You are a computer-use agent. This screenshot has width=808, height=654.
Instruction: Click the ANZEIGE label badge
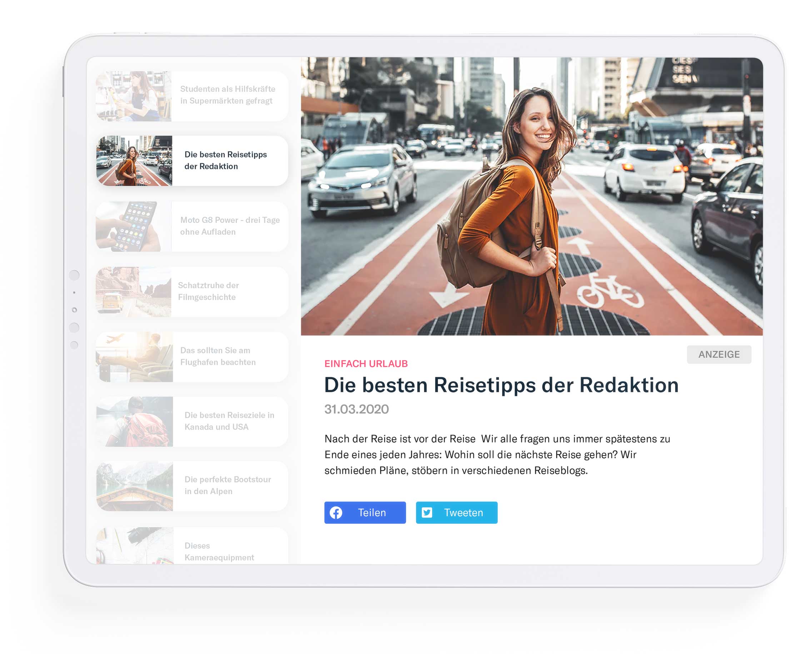tap(719, 354)
